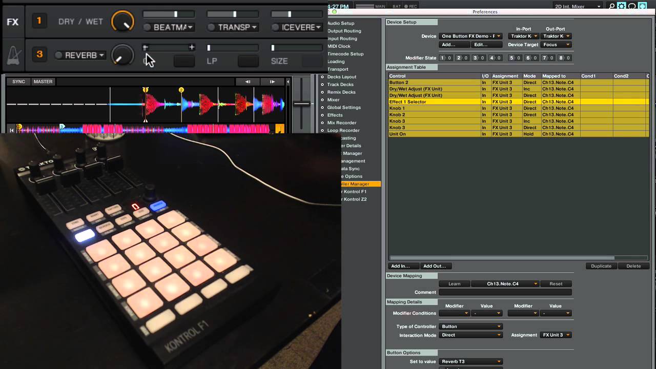The image size is (656, 369).
Task: Open the FX panel button
Action: point(12,22)
